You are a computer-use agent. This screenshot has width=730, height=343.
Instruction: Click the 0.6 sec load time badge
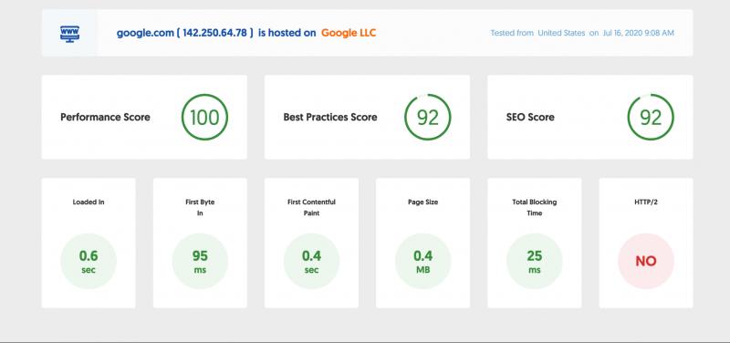pyautogui.click(x=89, y=261)
